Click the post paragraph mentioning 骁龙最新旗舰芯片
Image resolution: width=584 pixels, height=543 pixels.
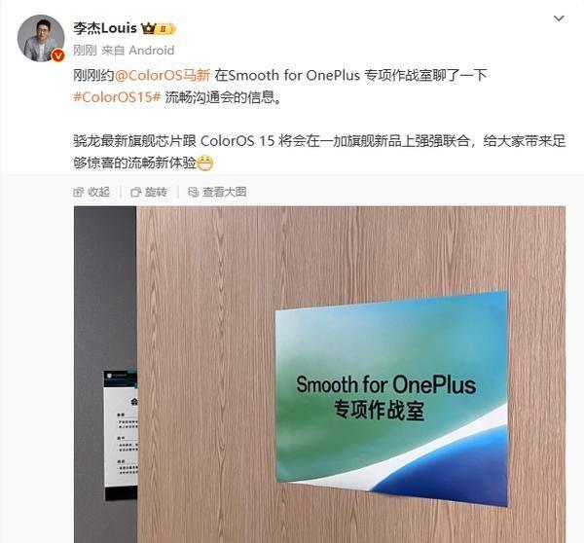pos(319,152)
